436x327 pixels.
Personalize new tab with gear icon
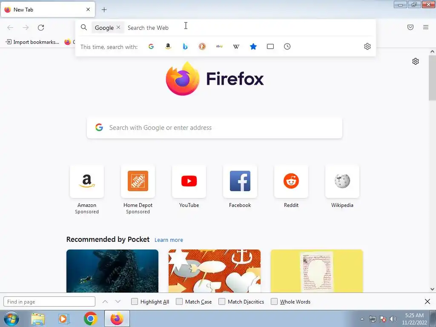pos(416,61)
